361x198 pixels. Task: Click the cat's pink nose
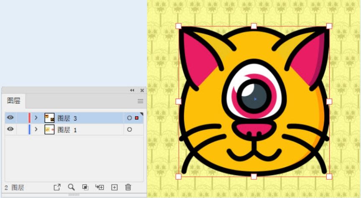(x=254, y=130)
